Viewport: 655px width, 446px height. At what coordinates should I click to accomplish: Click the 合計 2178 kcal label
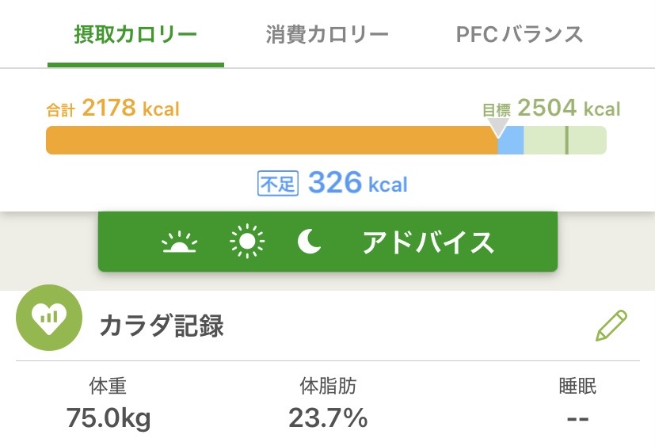point(112,109)
